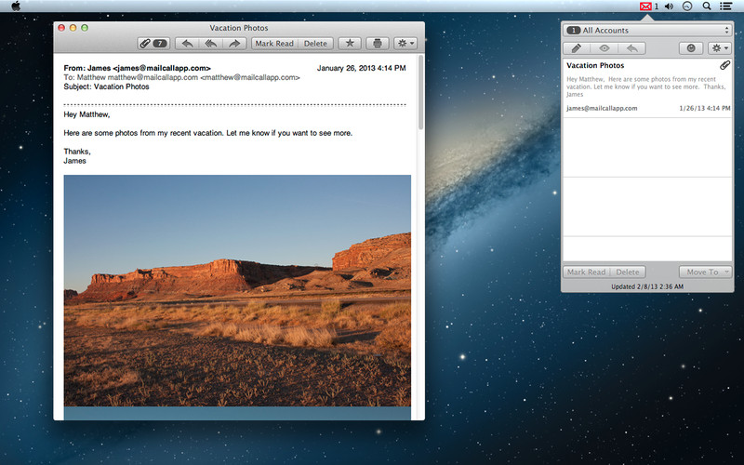Select the Vacation Photos message in popup list
The height and width of the screenshot is (465, 744).
(x=647, y=87)
